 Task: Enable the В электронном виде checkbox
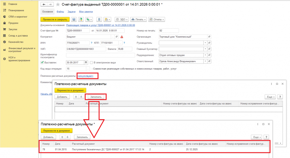[x=91, y=63]
